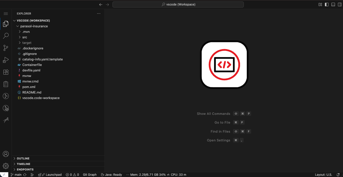
Task: Open the Extensions view
Action: click(x=6, y=72)
